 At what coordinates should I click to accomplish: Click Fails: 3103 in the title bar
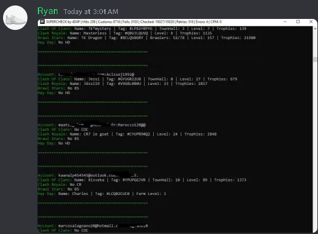click(130, 22)
